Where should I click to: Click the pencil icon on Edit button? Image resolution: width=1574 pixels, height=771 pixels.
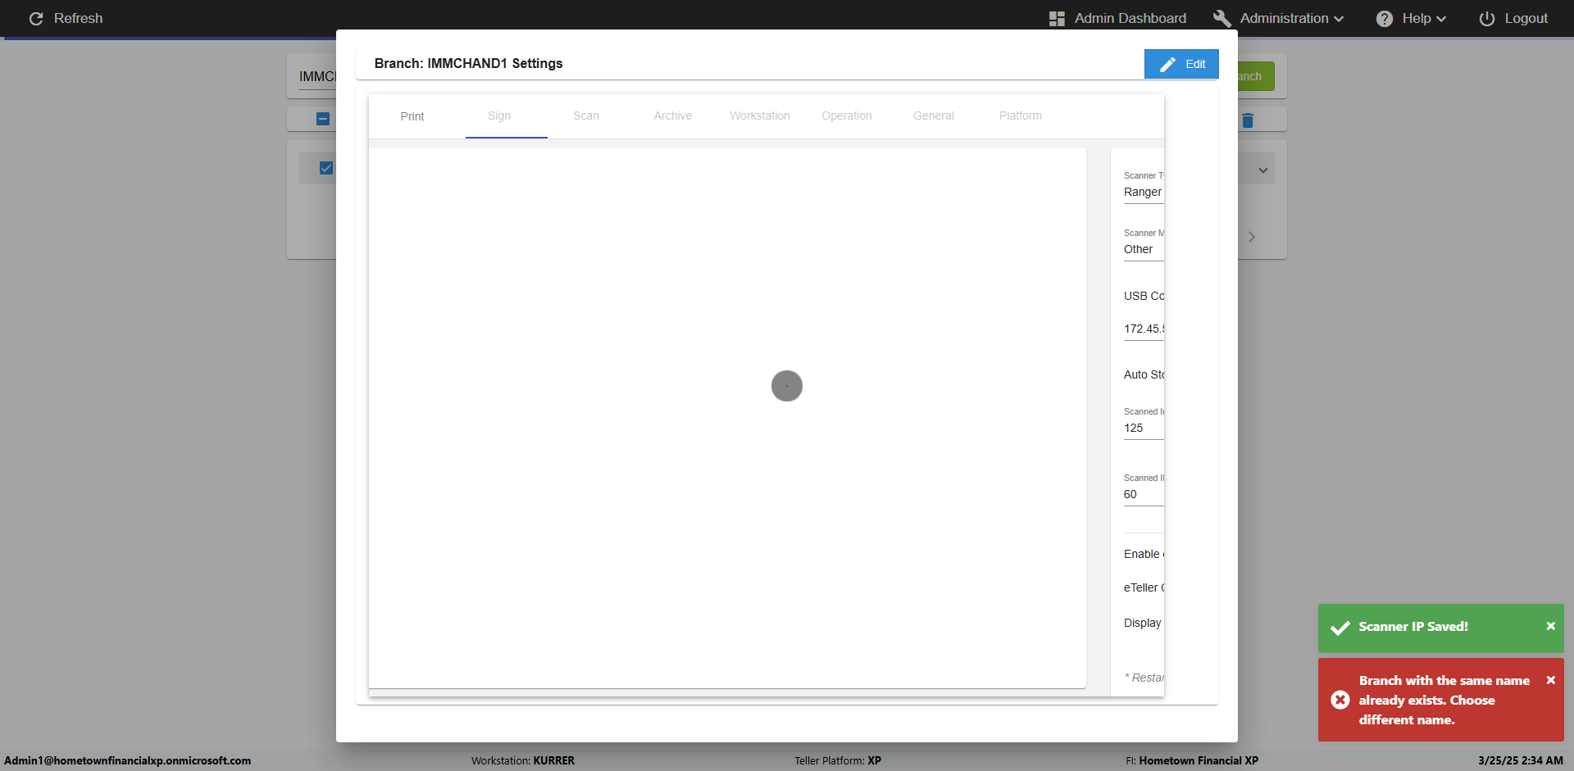[1167, 65]
